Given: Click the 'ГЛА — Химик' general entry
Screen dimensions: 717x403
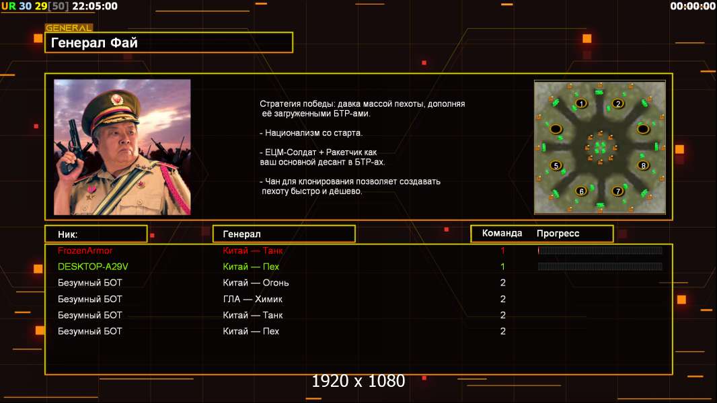Looking at the screenshot, I should pos(253,300).
